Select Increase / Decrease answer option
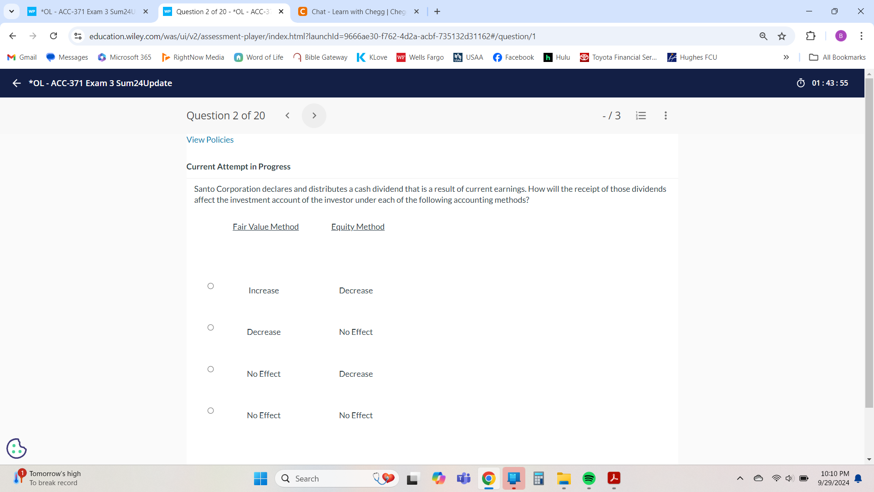 click(210, 286)
